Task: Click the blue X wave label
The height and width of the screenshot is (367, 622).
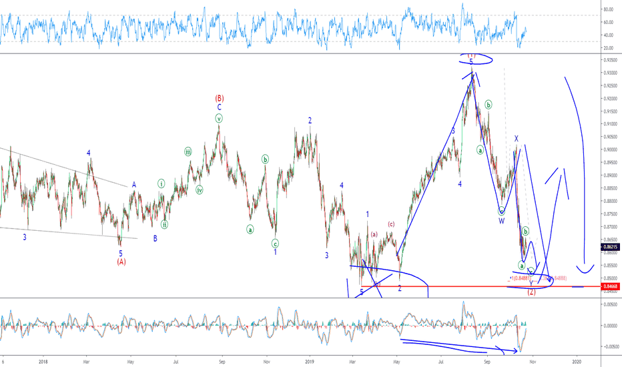Action: click(516, 139)
